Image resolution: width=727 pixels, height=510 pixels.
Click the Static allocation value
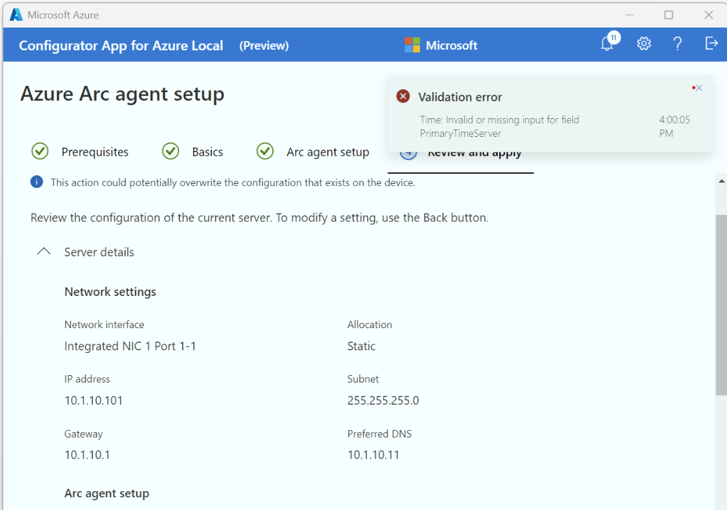click(361, 346)
